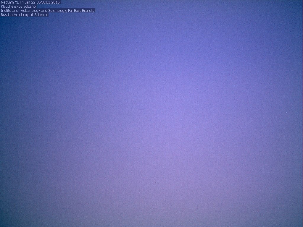Screen dimensions: 303x227
Task: Select the 'Institute of Volcanology and Seismology' line
Action: pyautogui.click(x=48, y=10)
